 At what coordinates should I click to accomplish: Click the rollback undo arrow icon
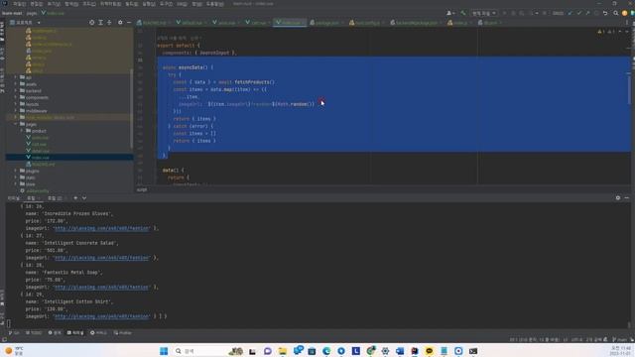605,13
